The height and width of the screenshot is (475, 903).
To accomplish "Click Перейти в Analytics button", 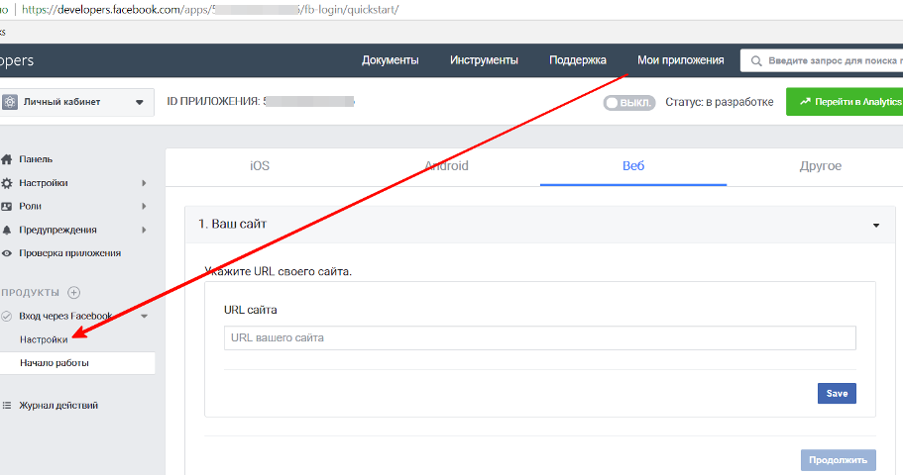I will (845, 102).
